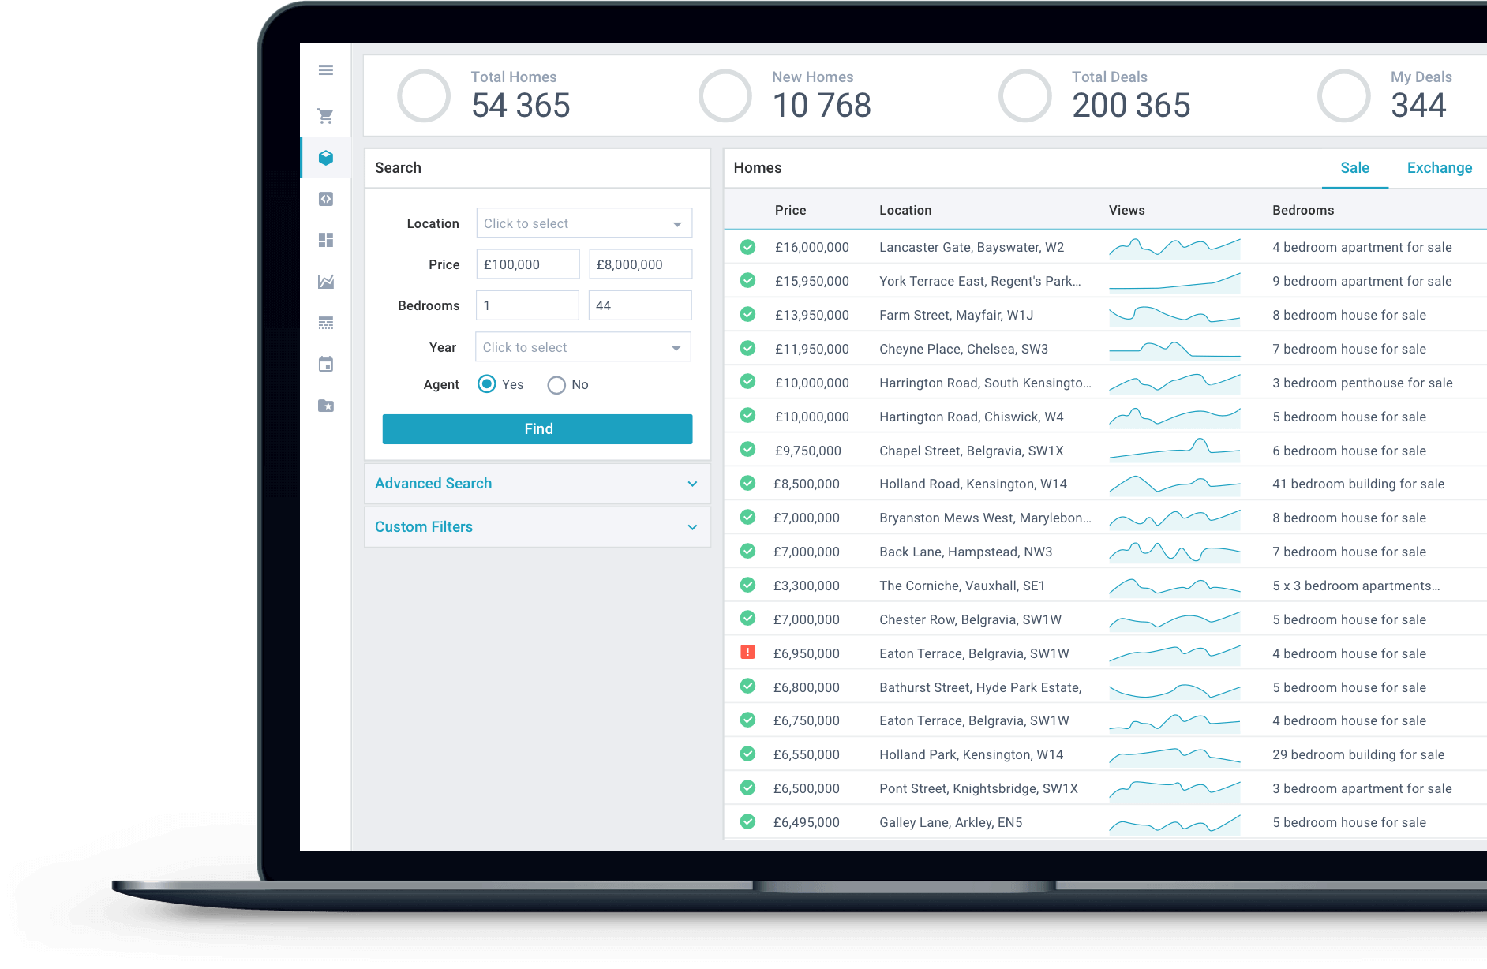Switch to the Sale tab
Viewport: 1487px width, 969px height.
click(x=1354, y=168)
